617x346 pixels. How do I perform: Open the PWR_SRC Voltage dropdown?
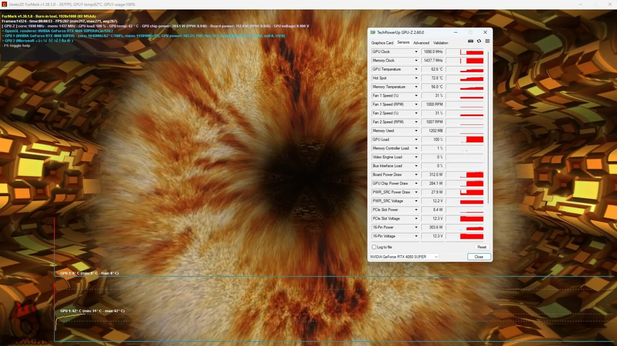pos(416,201)
